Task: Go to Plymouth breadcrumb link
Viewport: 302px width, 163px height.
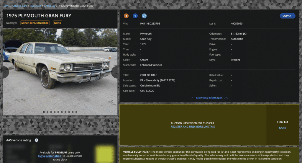Action: pyautogui.click(x=35, y=6)
